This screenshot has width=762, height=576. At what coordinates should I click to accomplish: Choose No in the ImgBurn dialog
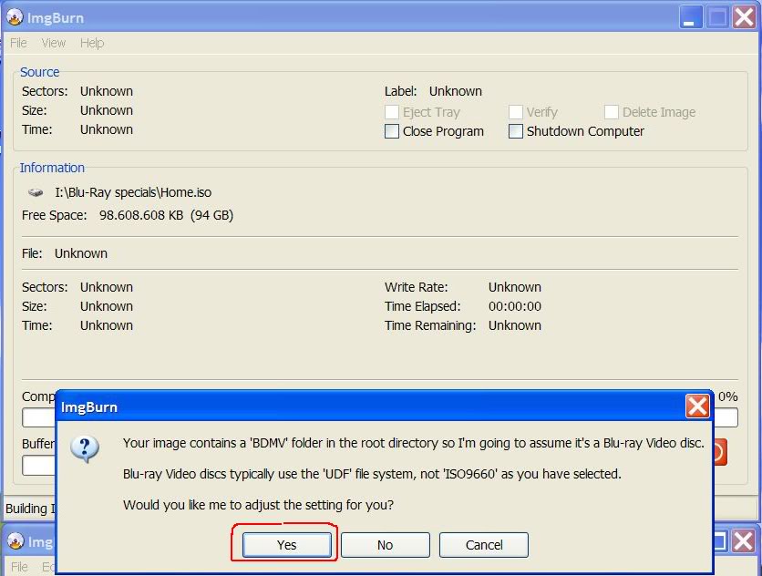click(x=385, y=545)
